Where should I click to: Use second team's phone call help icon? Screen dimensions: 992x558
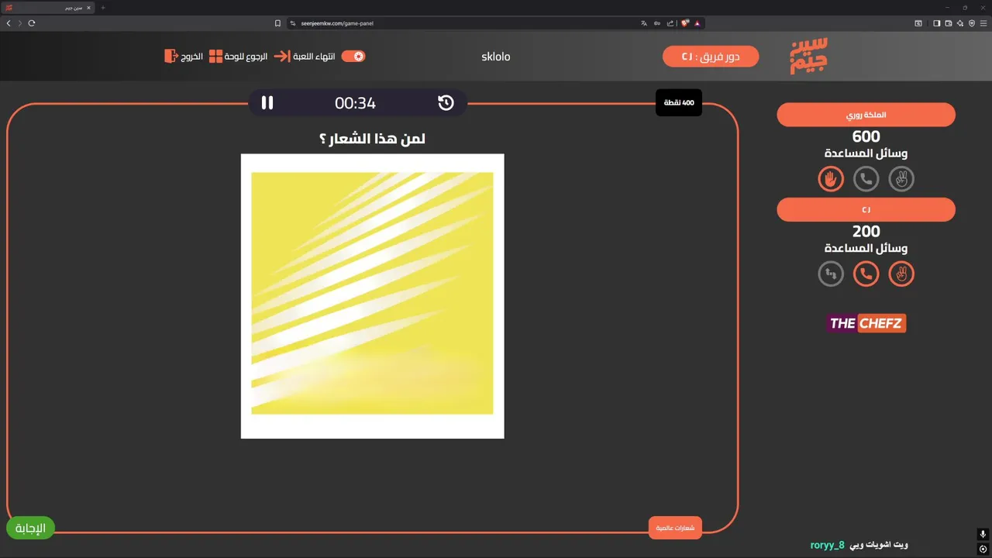(x=866, y=274)
